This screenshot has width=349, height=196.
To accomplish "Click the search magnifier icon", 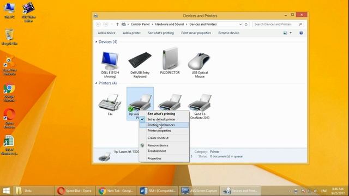I will pyautogui.click(x=300, y=24).
